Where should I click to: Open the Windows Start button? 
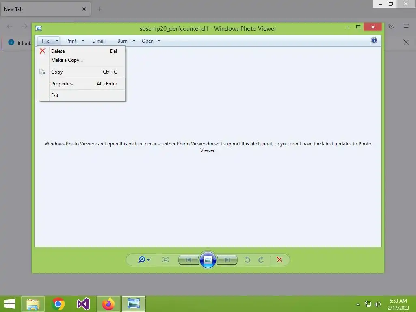pyautogui.click(x=10, y=304)
